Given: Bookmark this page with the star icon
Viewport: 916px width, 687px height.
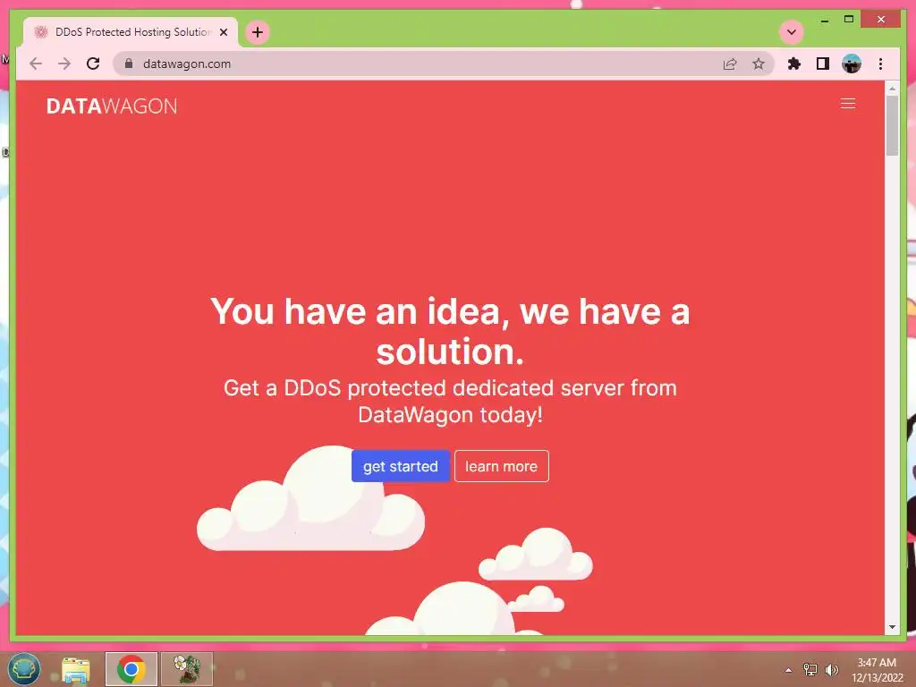Looking at the screenshot, I should tap(759, 64).
